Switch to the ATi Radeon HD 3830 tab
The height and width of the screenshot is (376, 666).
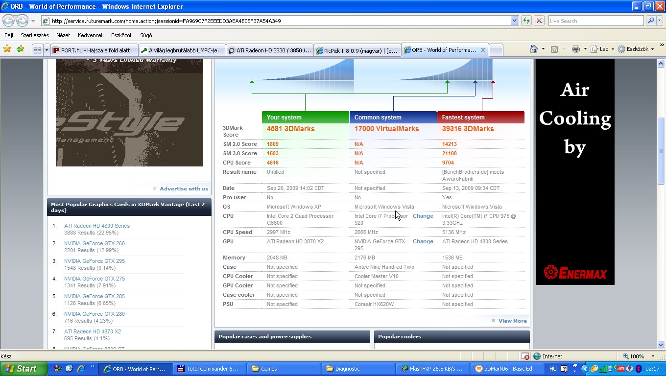pyautogui.click(x=269, y=50)
